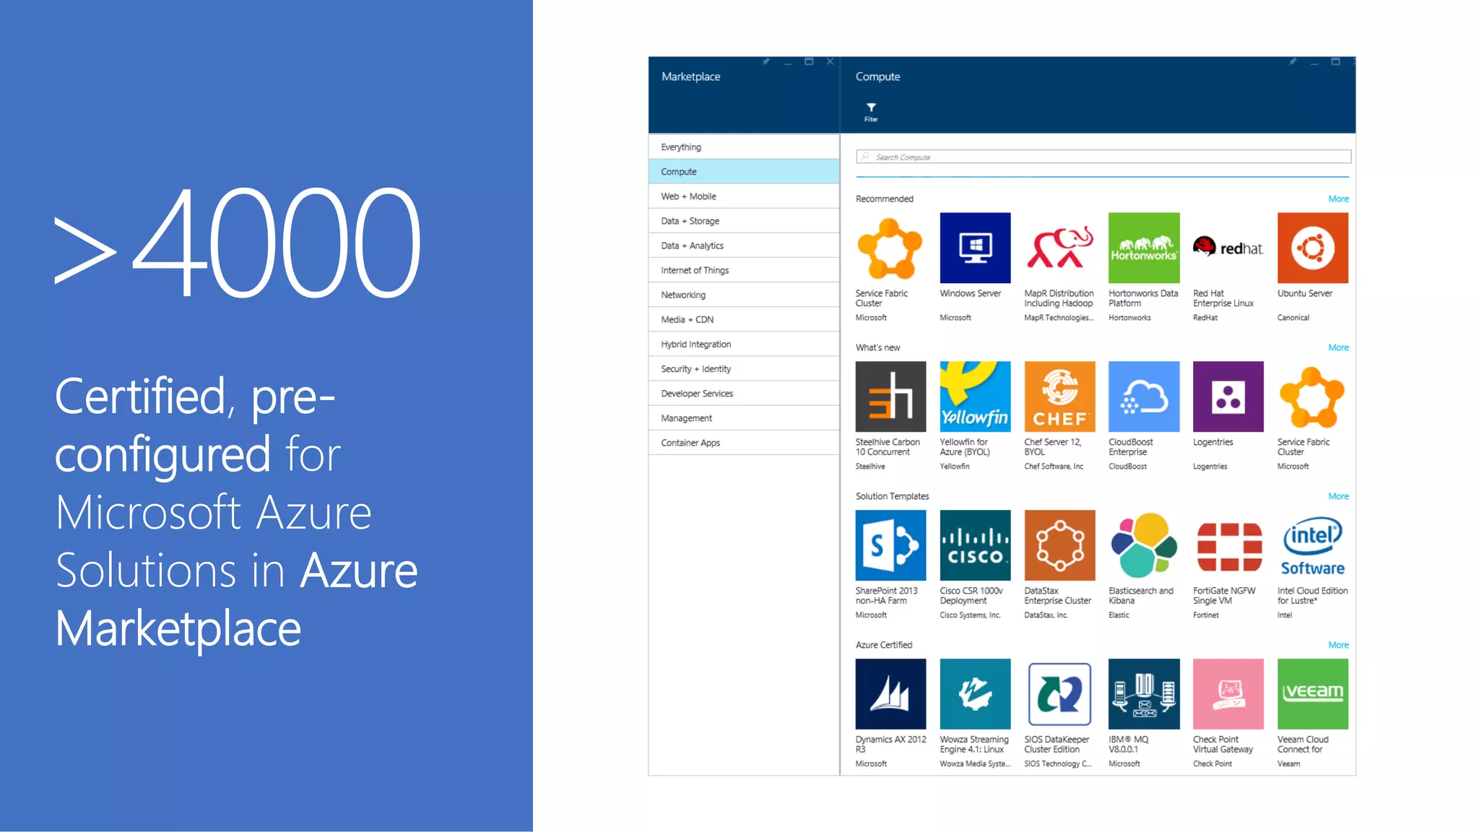The height and width of the screenshot is (832, 1479).
Task: Open the Veeam Cloud Connect tile
Action: (1313, 694)
